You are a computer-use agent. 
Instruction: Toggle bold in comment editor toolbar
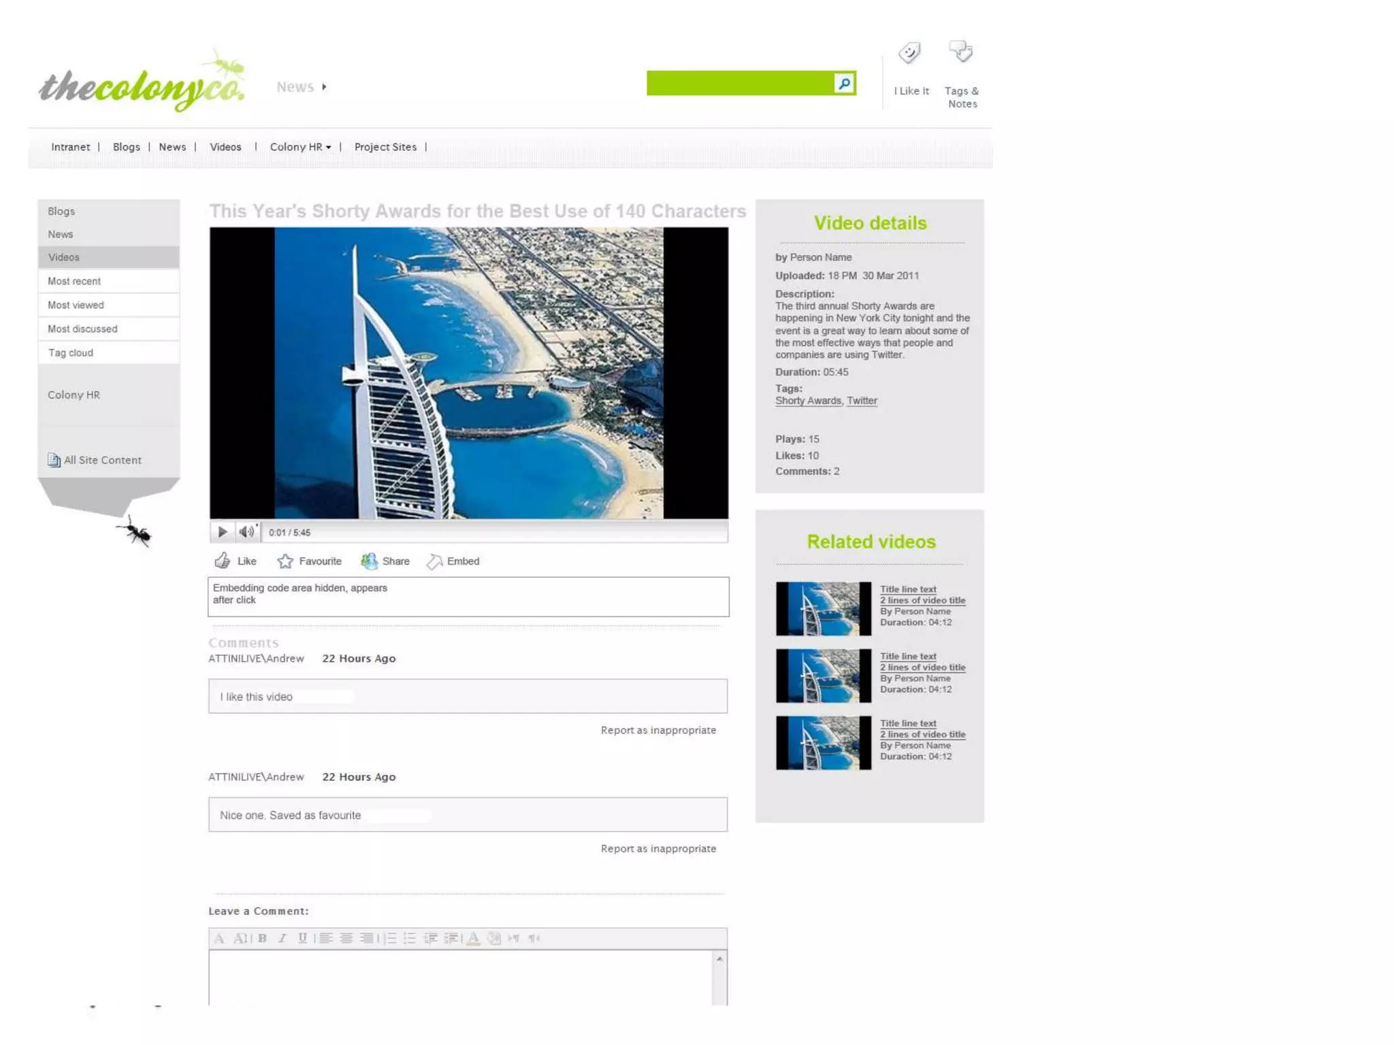[262, 938]
